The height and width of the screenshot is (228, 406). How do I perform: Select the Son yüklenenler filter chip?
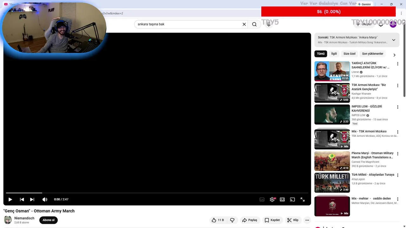373,54
